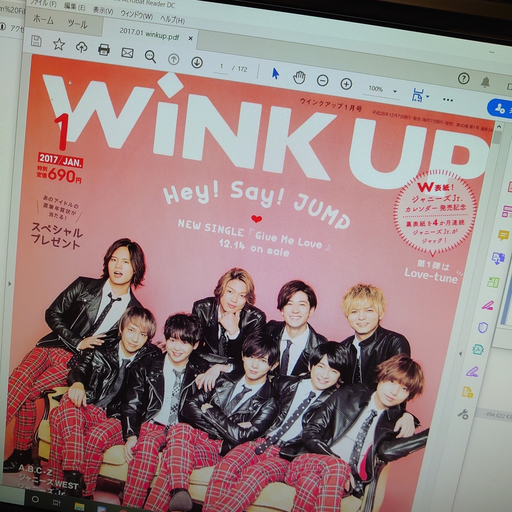Switch to the ツール tab

(78, 23)
